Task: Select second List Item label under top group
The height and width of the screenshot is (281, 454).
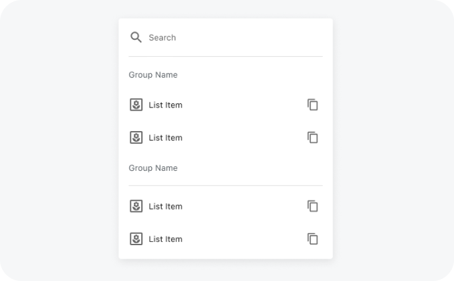Action: (x=166, y=138)
